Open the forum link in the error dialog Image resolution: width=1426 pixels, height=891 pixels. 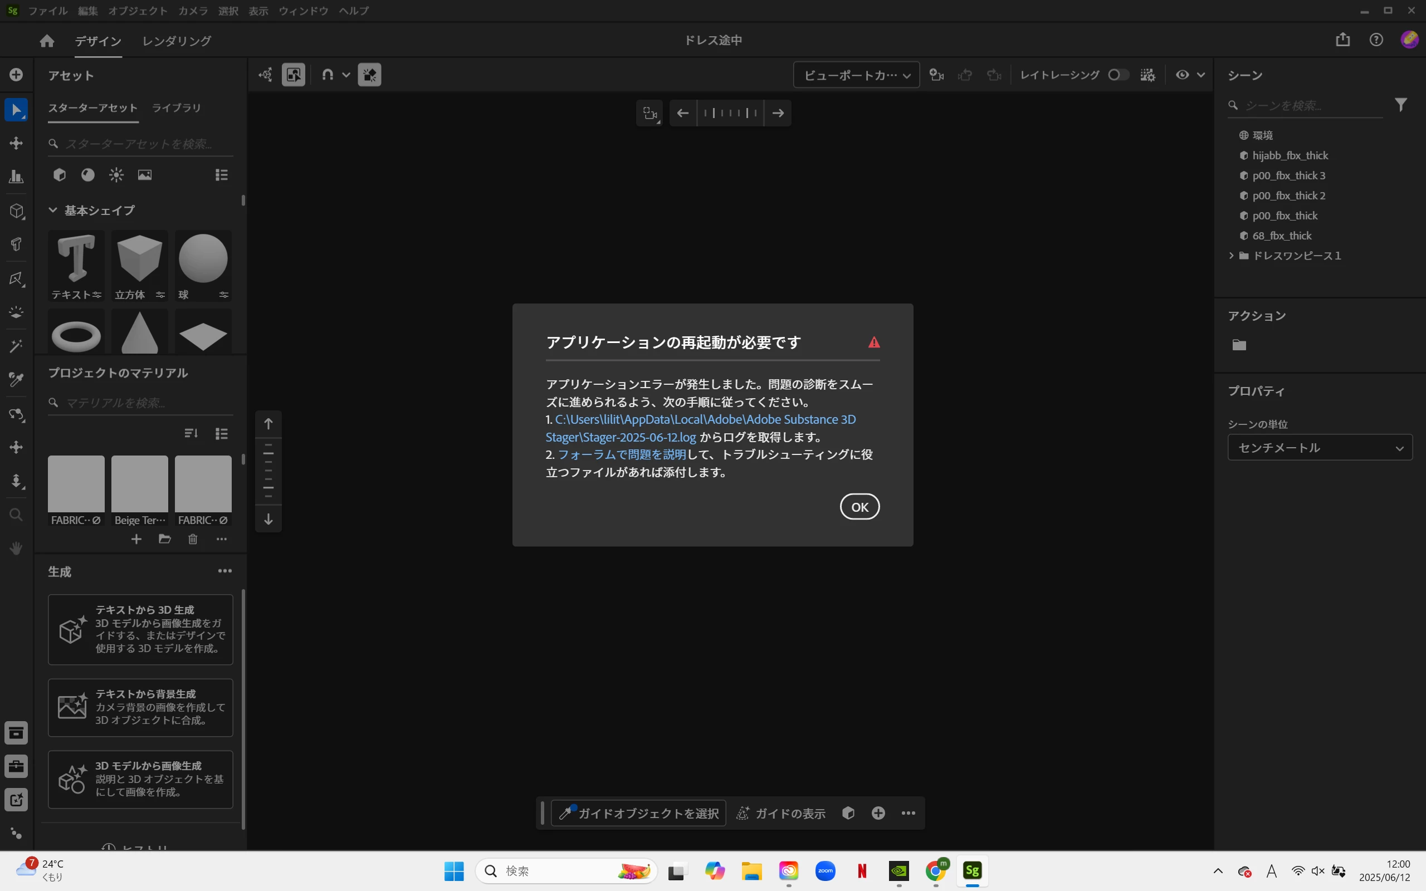(x=622, y=455)
